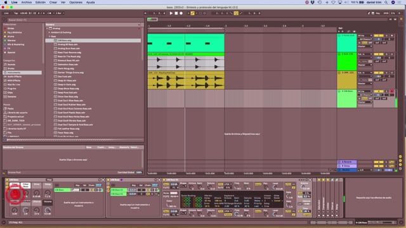This screenshot has width=406, height=228.
Task: Adjust the circled red macro knob in the 106 Bass rack
Action: tap(15, 194)
